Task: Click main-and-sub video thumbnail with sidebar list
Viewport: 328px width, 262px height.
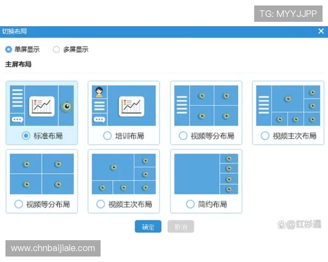Action: (288, 105)
